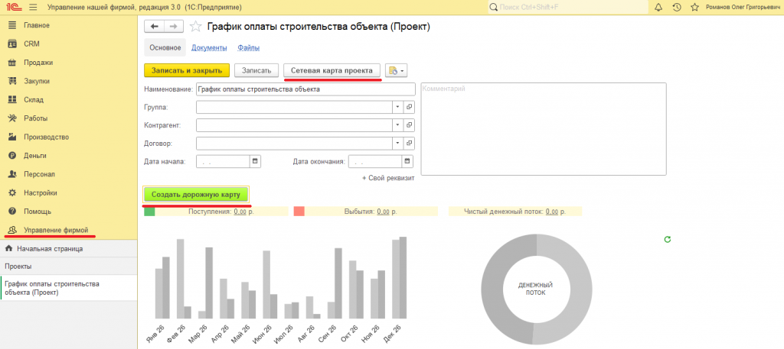This screenshot has height=349, width=784.
Task: Open calendar for Дата окончания
Action: [407, 161]
